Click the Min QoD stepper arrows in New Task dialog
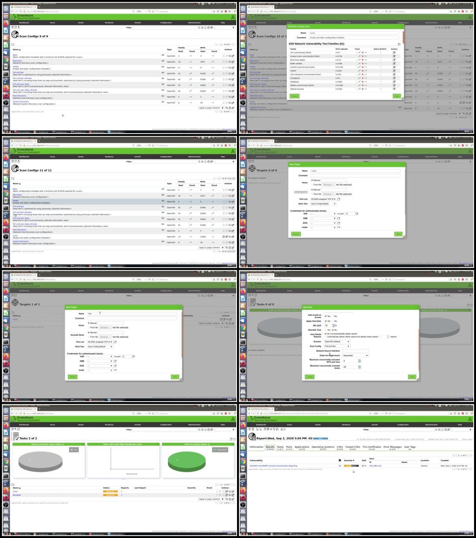This screenshot has height=538, width=476. [334, 326]
